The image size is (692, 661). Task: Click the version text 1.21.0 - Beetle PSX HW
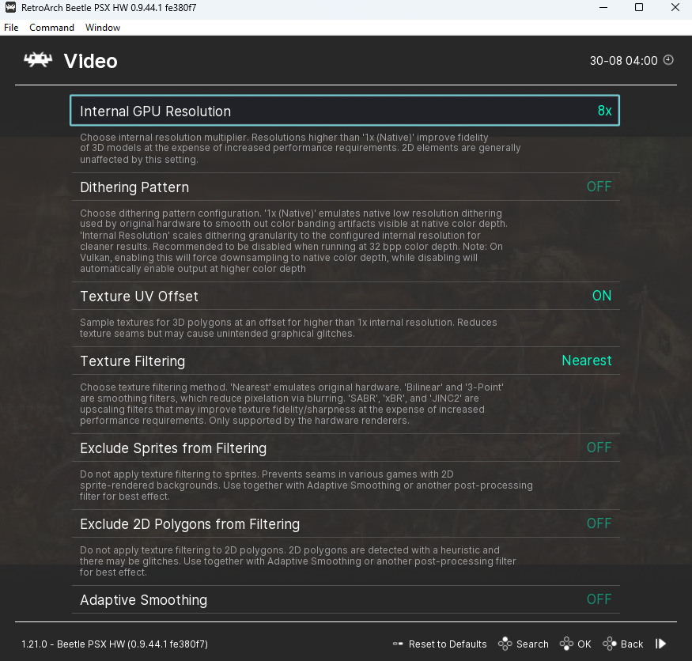click(115, 644)
